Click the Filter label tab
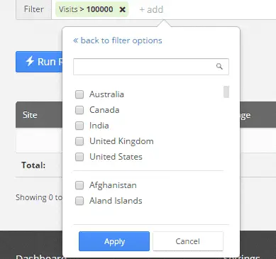276x259 pixels. click(33, 9)
